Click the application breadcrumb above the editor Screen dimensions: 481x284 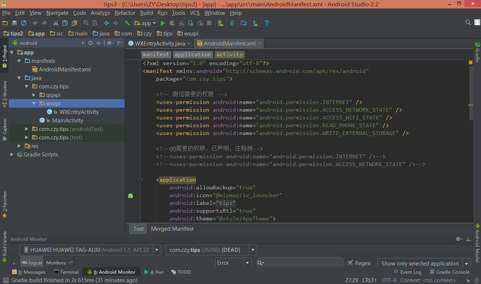point(193,55)
